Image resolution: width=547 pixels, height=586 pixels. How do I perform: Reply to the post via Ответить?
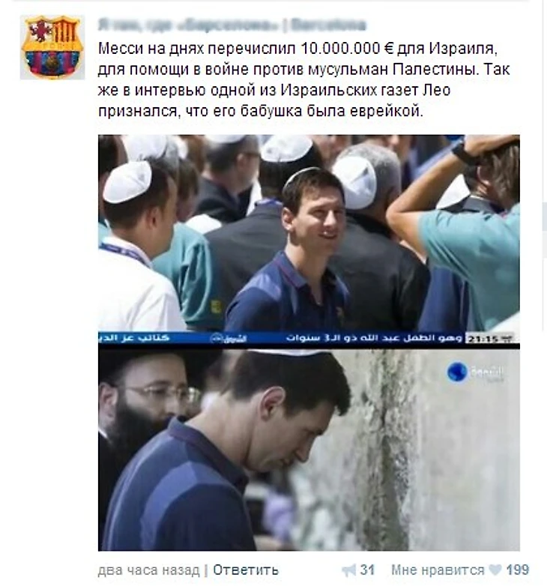[246, 570]
